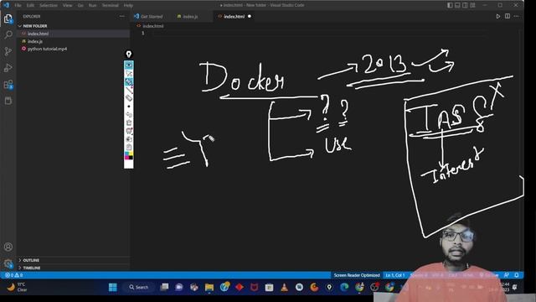Click the undo icon in annotation toolbar
The height and width of the screenshot is (302, 536).
(x=129, y=114)
